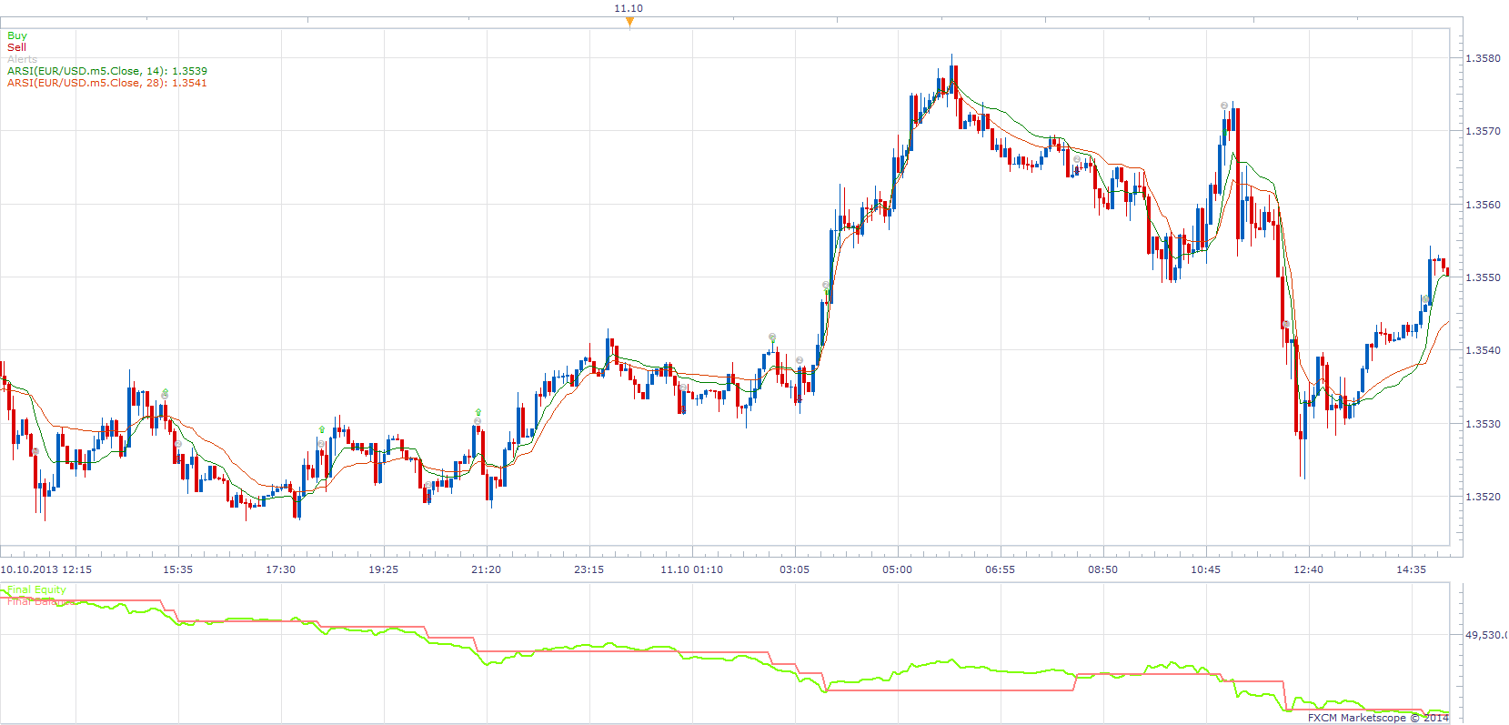Select the ARSI 28 indicator label
Screen dimensions: 1509x725
click(107, 83)
